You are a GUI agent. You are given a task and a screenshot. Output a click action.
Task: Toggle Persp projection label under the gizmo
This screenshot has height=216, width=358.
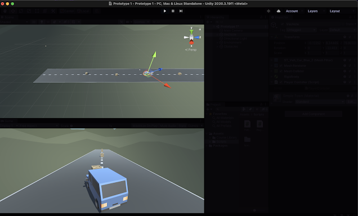point(191,49)
